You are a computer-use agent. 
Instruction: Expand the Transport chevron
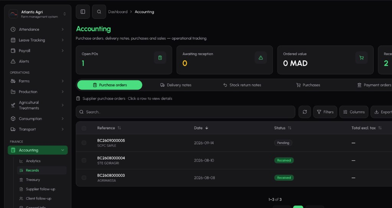63,129
